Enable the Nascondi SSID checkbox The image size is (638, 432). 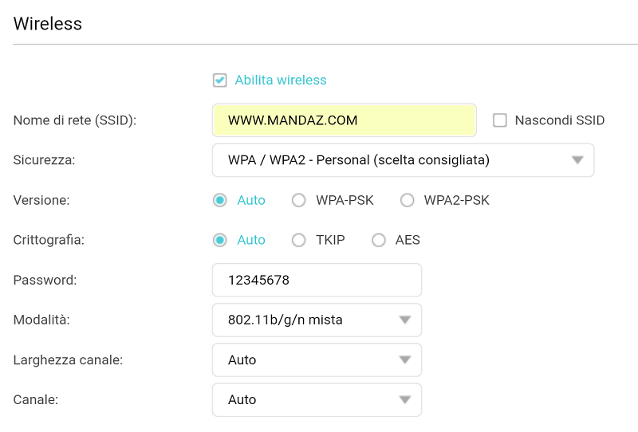pyautogui.click(x=500, y=120)
